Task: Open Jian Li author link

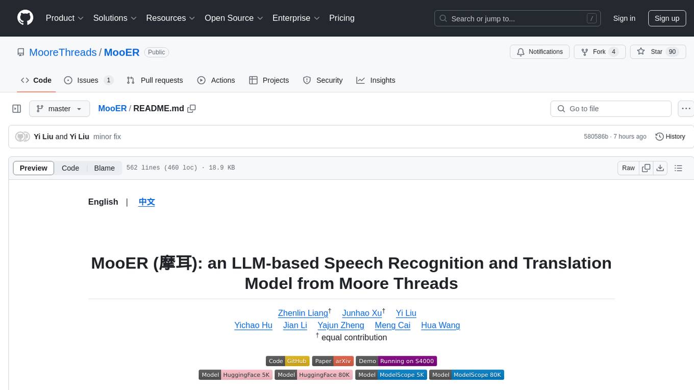Action: click(295, 325)
